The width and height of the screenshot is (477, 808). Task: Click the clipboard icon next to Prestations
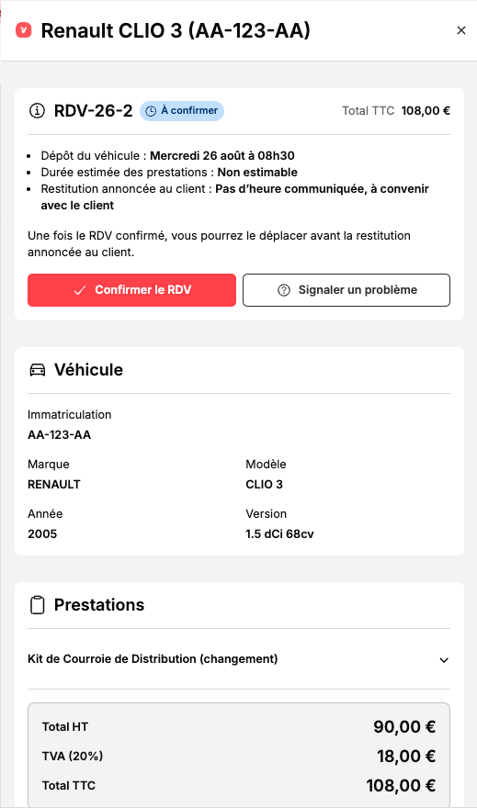coord(37,605)
